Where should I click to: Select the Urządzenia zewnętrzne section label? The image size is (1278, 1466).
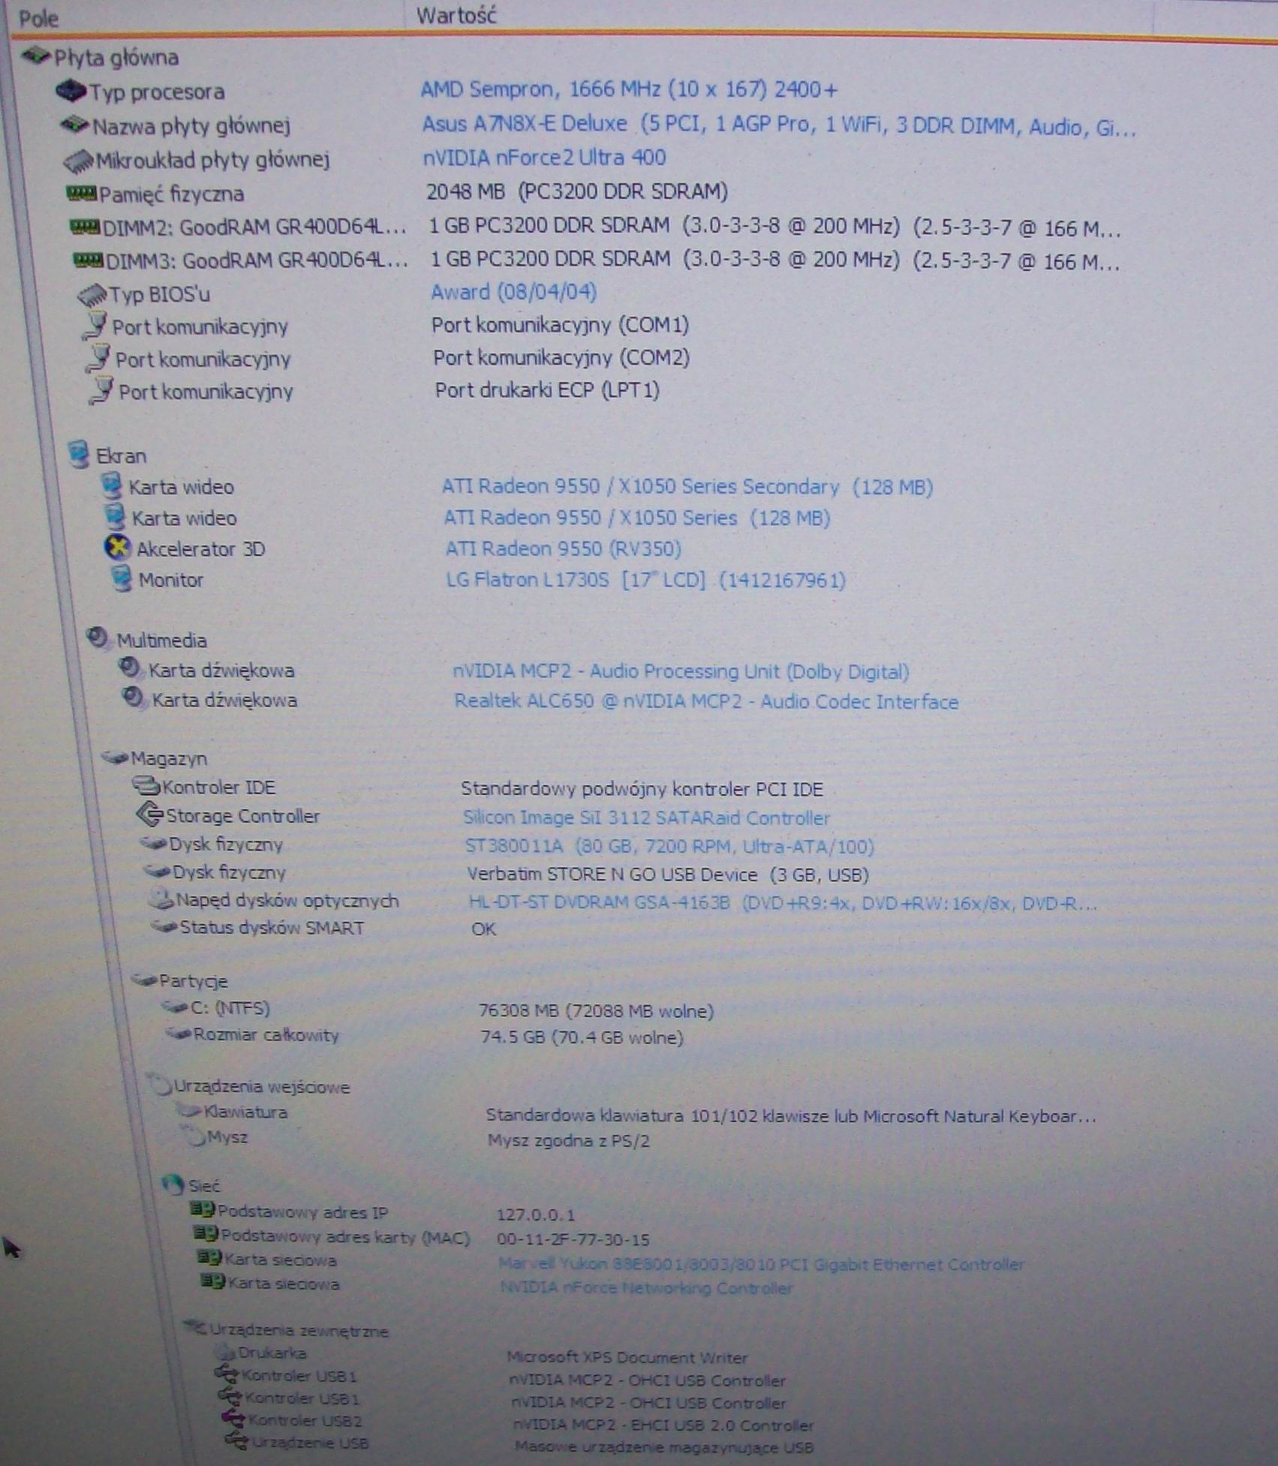(299, 1331)
